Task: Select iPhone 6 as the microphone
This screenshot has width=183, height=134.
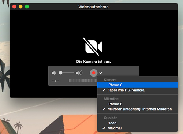Action: click(138, 104)
